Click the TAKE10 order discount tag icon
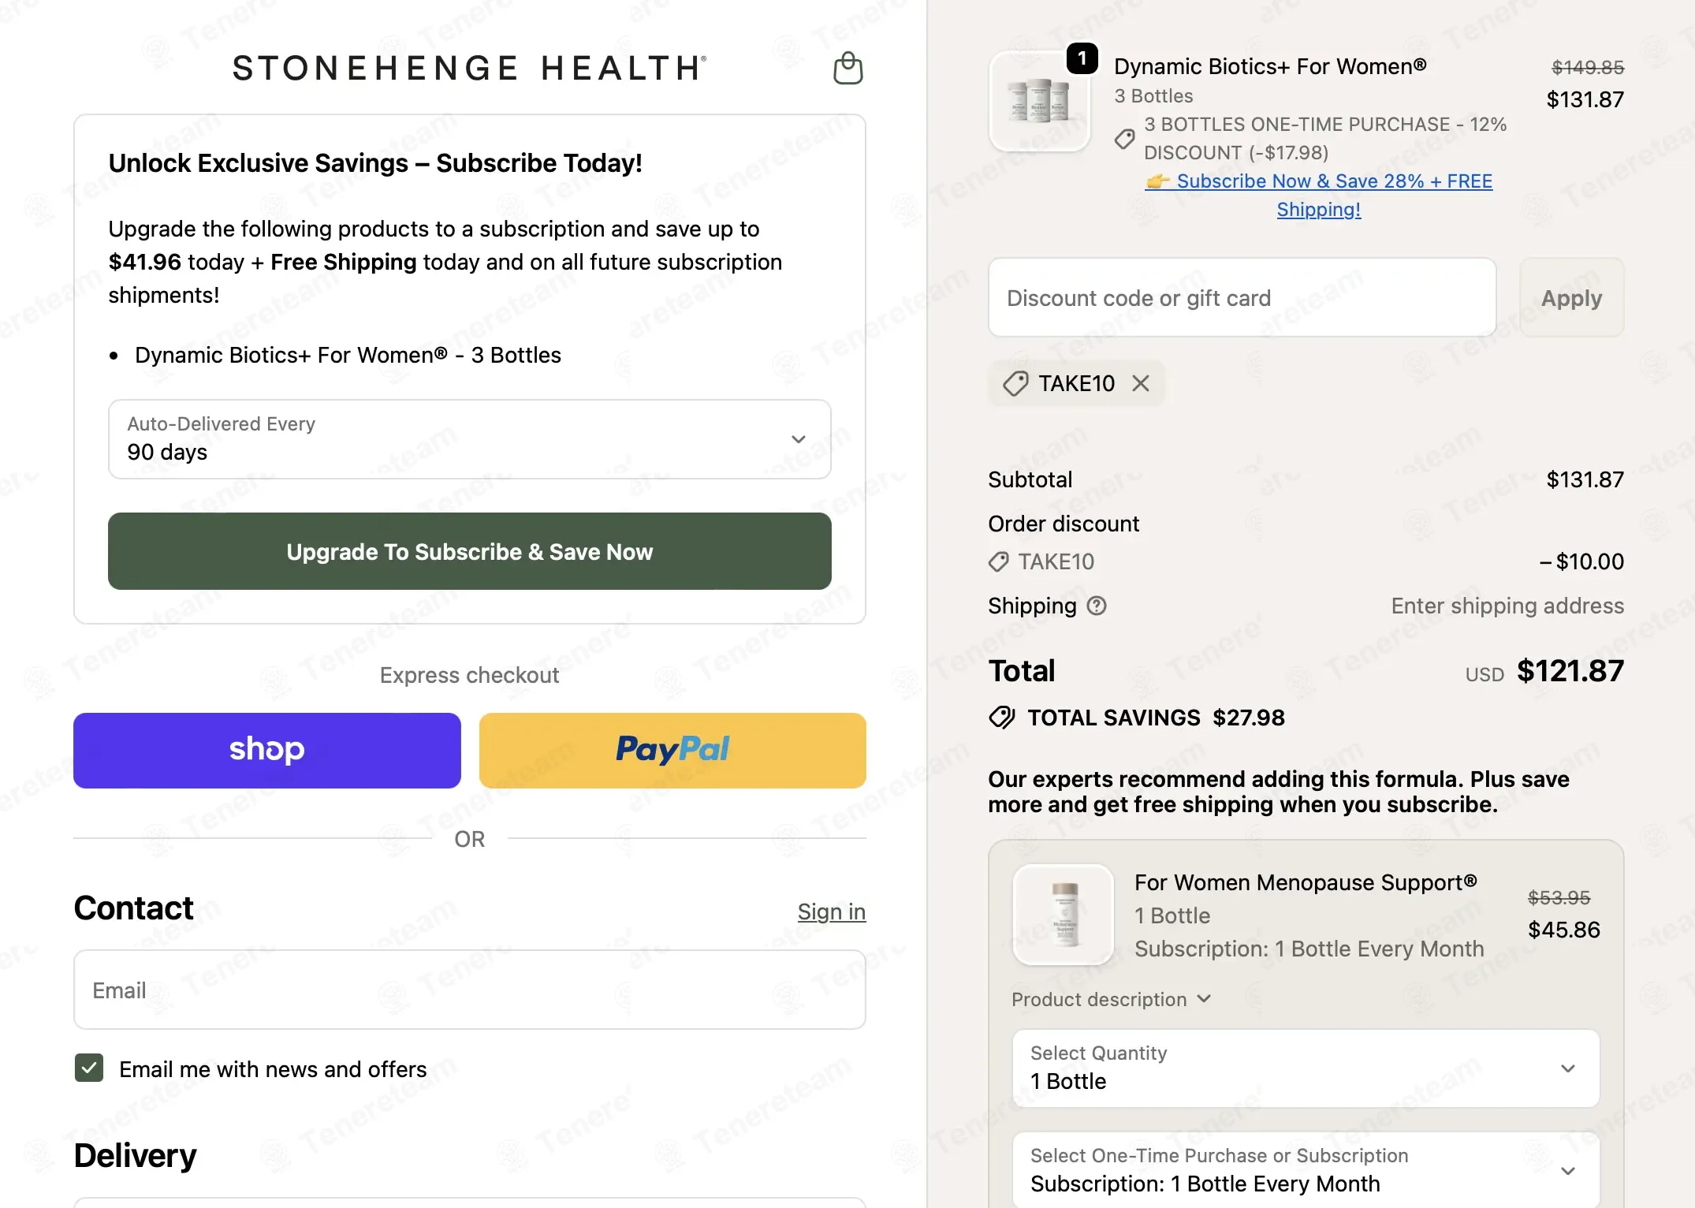Viewport: 1695px width, 1208px height. click(x=998, y=561)
